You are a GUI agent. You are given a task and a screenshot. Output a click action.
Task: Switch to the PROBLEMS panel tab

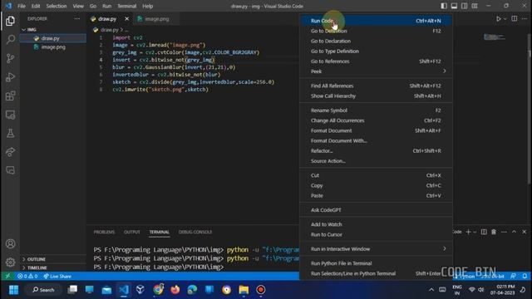[x=104, y=233]
